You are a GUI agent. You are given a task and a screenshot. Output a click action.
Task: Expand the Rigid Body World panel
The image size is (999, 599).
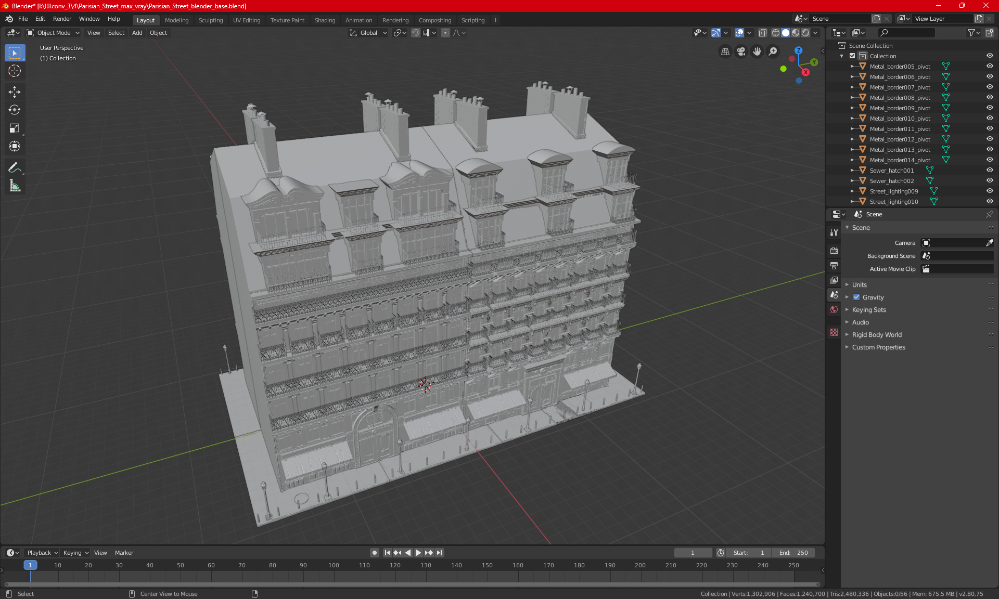coord(877,335)
